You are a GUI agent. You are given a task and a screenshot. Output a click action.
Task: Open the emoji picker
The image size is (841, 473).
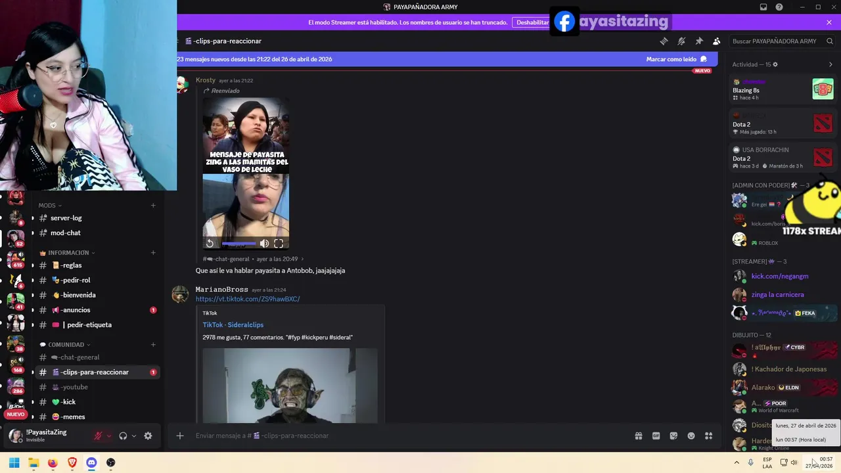click(x=691, y=436)
